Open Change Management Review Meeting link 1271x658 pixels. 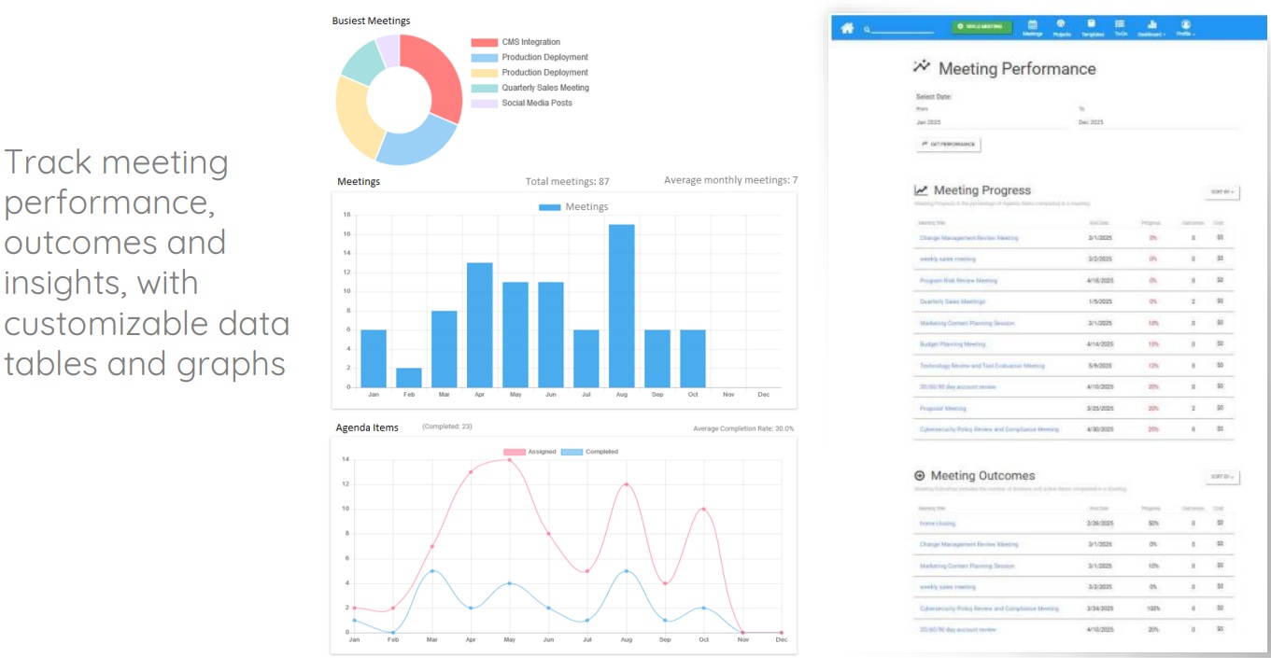click(x=968, y=238)
